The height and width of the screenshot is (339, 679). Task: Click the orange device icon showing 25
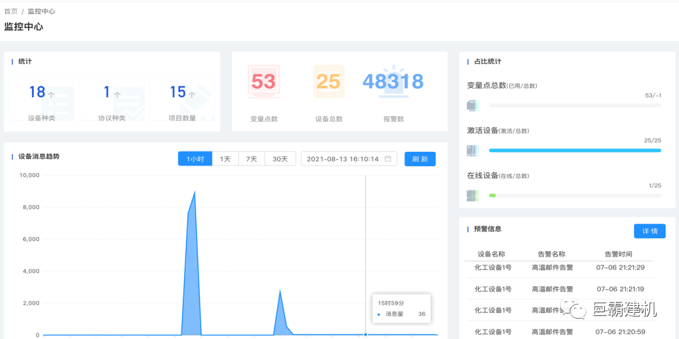click(329, 81)
